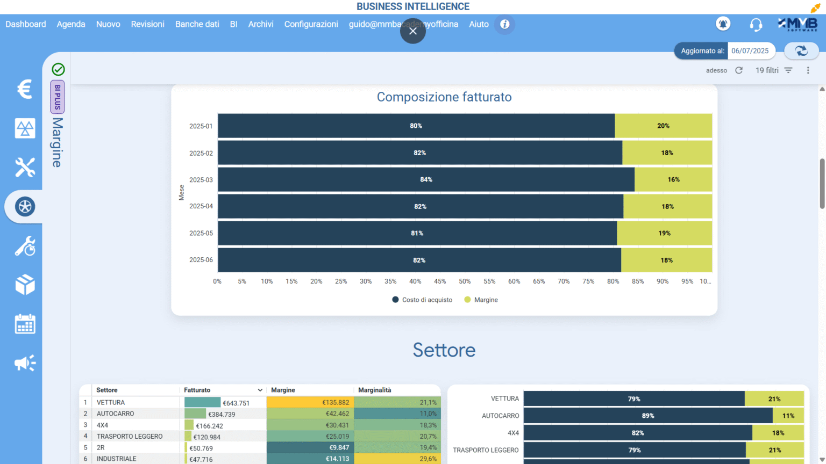
Task: Open the calendar sidebar icon
Action: click(25, 324)
